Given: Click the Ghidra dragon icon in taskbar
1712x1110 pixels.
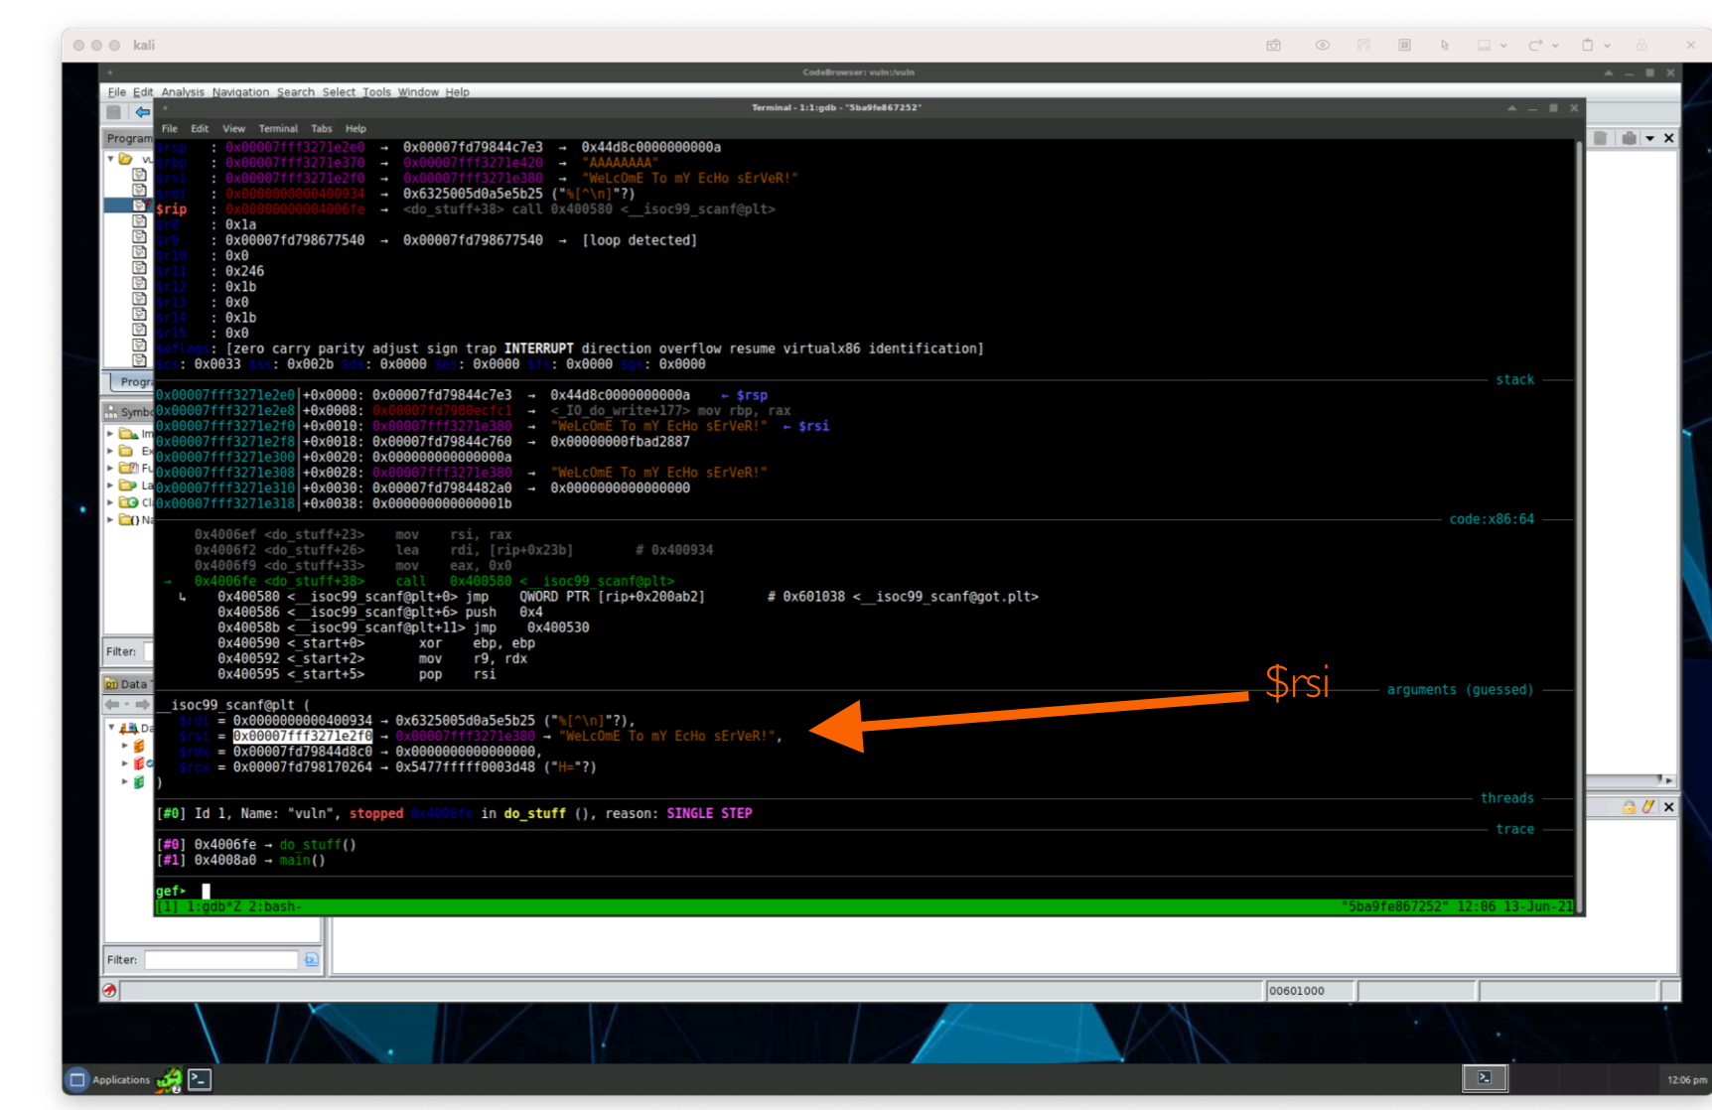Looking at the screenshot, I should [169, 1079].
